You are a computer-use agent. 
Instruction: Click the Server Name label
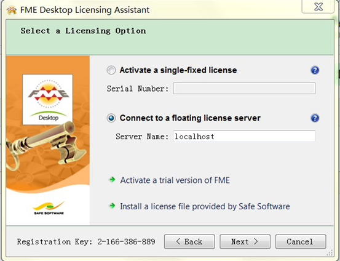(142, 137)
